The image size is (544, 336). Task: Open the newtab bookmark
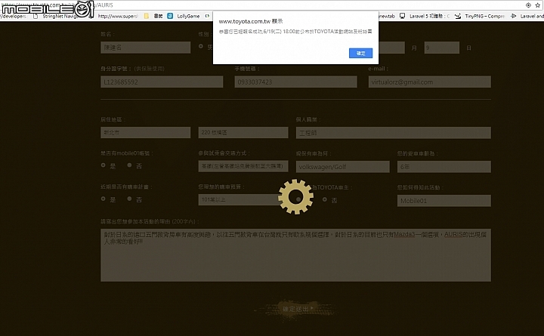[387, 16]
